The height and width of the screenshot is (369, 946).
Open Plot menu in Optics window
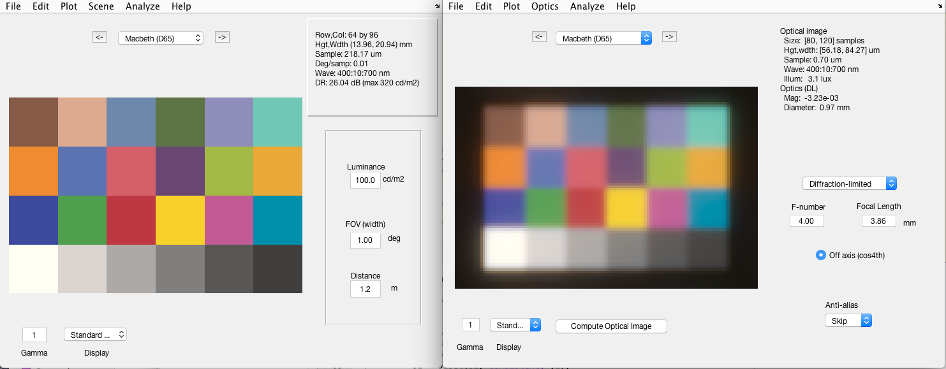click(x=512, y=6)
